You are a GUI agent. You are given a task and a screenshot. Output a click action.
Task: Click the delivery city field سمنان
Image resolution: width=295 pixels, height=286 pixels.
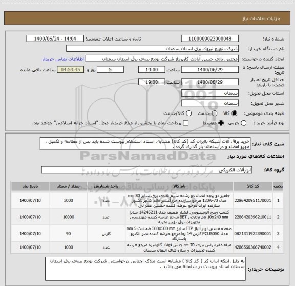[210, 103]
